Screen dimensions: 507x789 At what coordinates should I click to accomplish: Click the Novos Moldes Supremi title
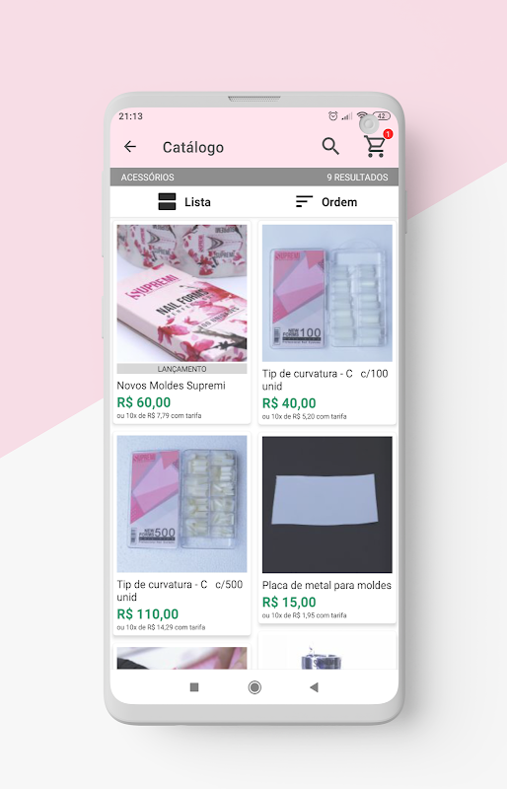click(x=172, y=386)
